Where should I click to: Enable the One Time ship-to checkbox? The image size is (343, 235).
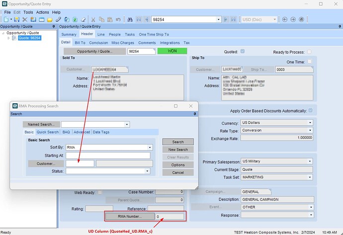click(x=309, y=61)
